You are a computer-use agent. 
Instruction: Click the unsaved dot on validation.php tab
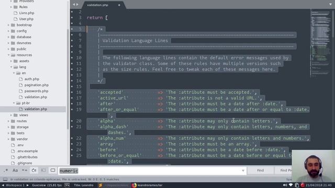tap(119, 5)
